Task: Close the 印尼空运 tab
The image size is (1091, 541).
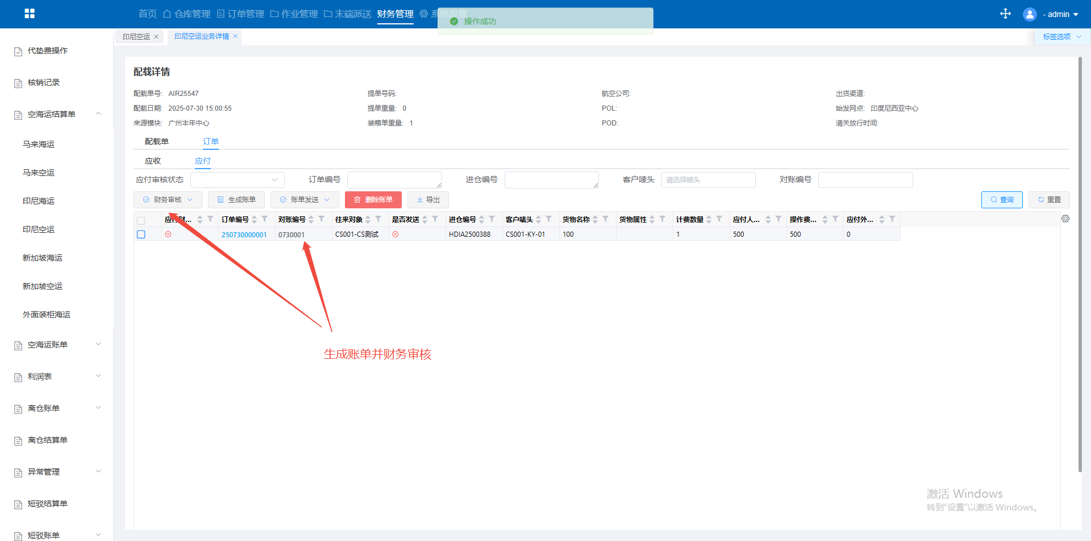Action: (x=156, y=37)
